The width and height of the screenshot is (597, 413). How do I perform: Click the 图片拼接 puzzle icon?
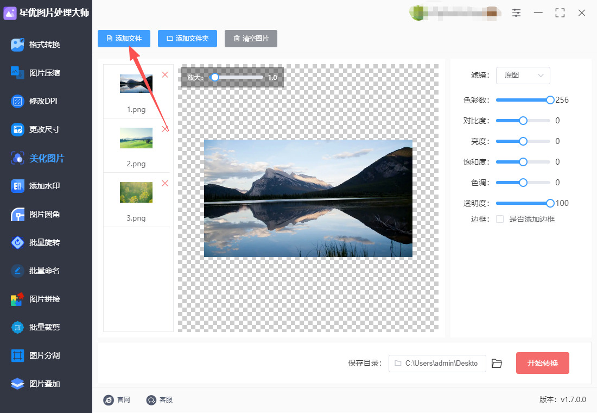pos(17,299)
